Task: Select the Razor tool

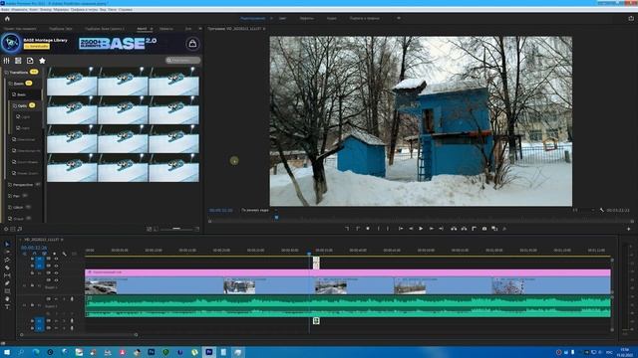Action: (x=7, y=268)
